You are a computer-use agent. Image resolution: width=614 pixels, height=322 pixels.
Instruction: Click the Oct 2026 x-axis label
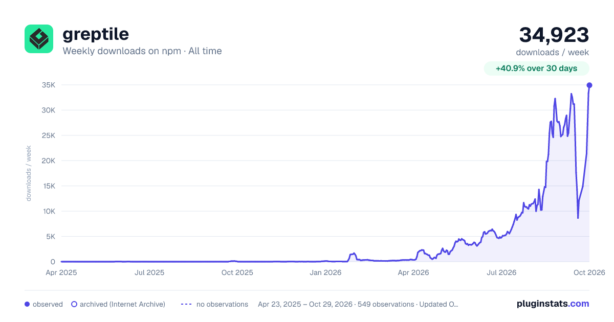589,272
